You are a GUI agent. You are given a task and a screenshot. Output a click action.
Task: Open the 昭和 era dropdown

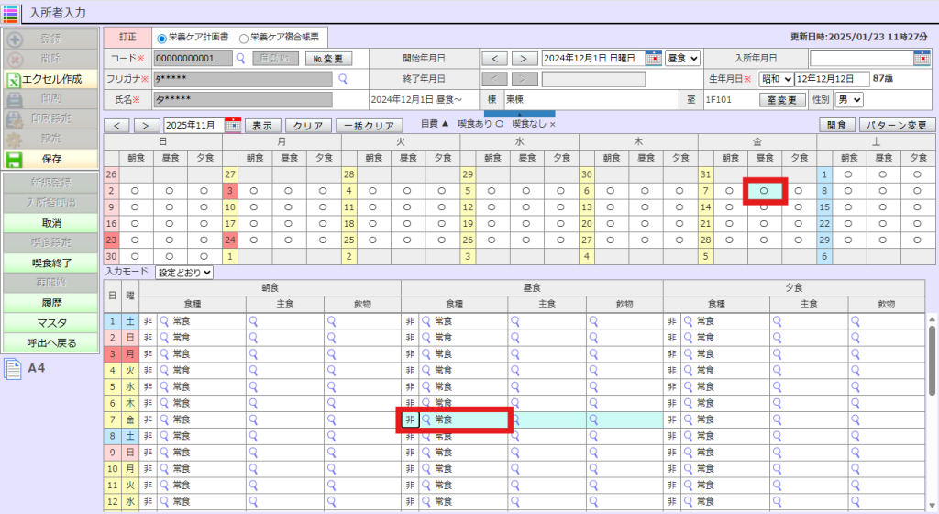pyautogui.click(x=776, y=79)
